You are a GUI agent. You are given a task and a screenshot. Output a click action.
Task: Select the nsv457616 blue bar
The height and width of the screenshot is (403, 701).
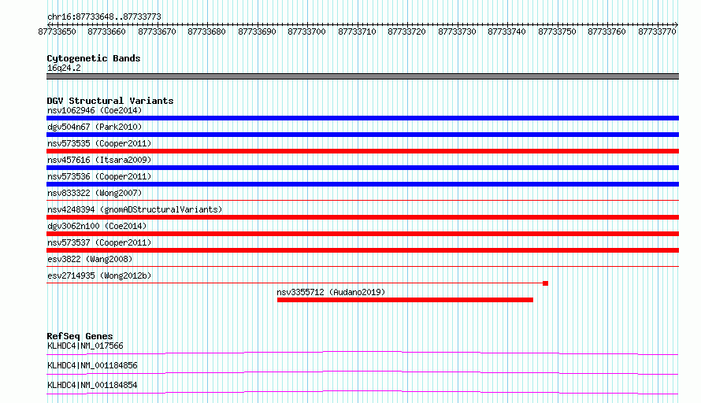[362, 168]
